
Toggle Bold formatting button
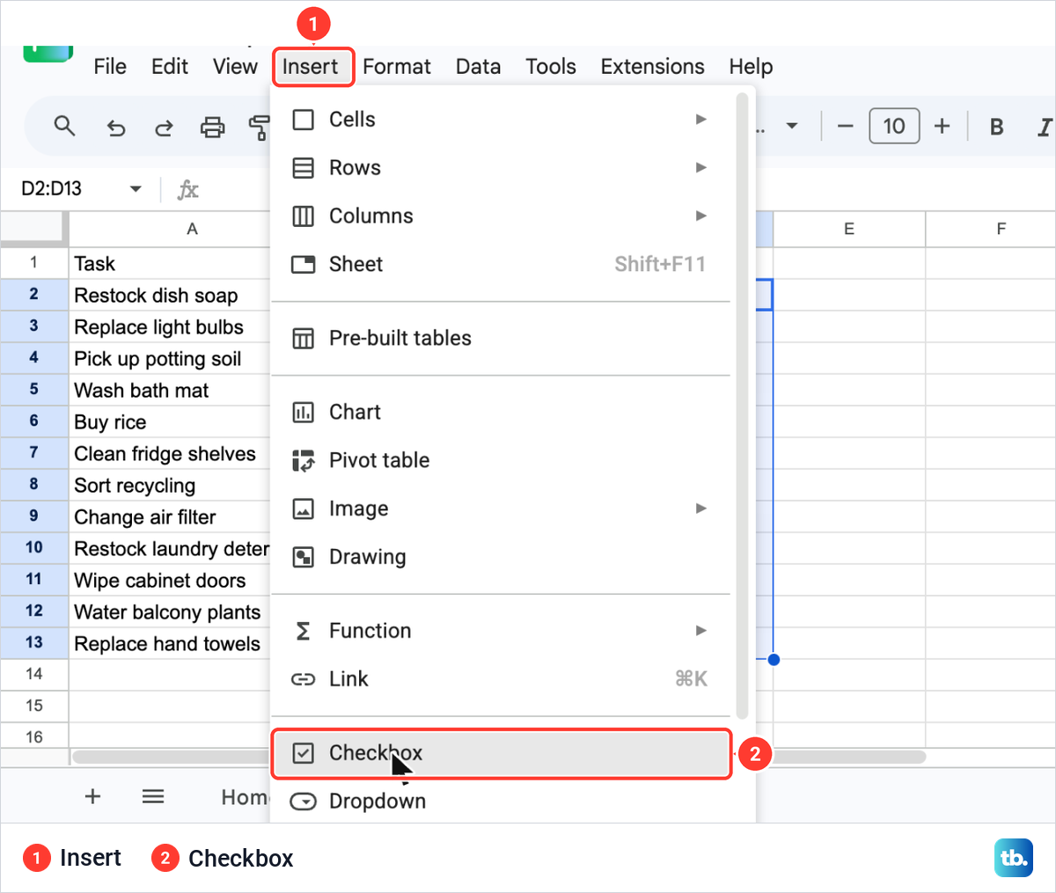point(997,127)
